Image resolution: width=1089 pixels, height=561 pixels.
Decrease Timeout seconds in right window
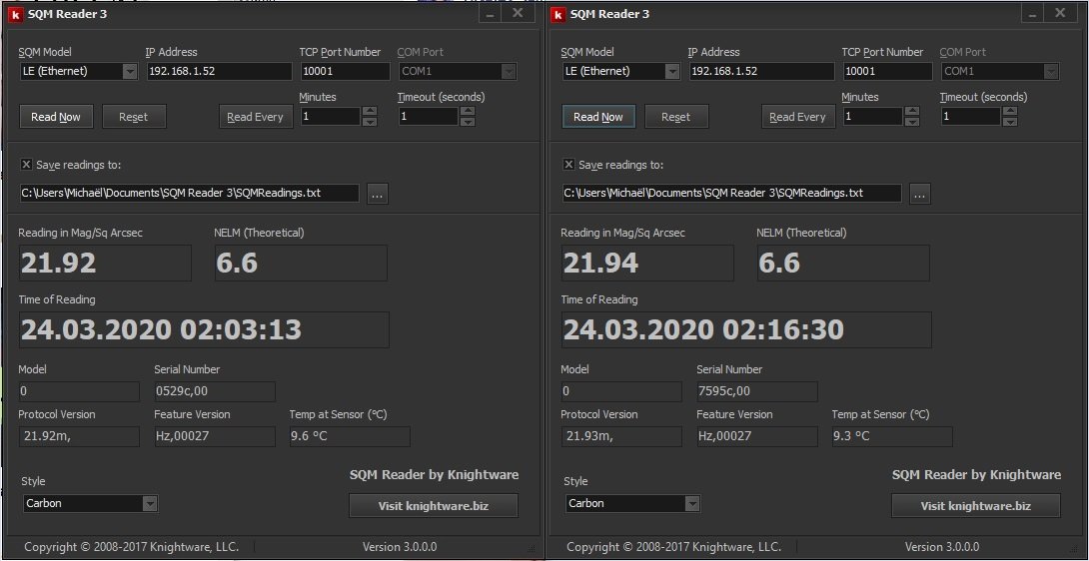(x=1010, y=122)
